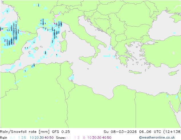The width and height of the screenshot is (181, 140).
Task: Click the island of Crete on the map
Action: [135, 72]
